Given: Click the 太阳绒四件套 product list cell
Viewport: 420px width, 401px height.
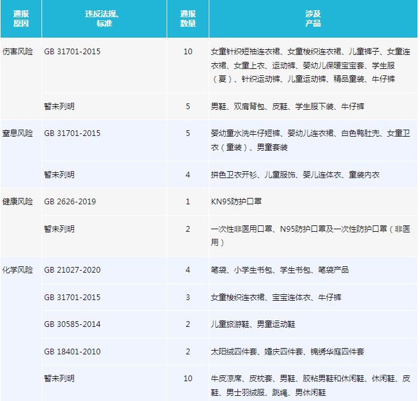Looking at the screenshot, I should click(x=287, y=351).
